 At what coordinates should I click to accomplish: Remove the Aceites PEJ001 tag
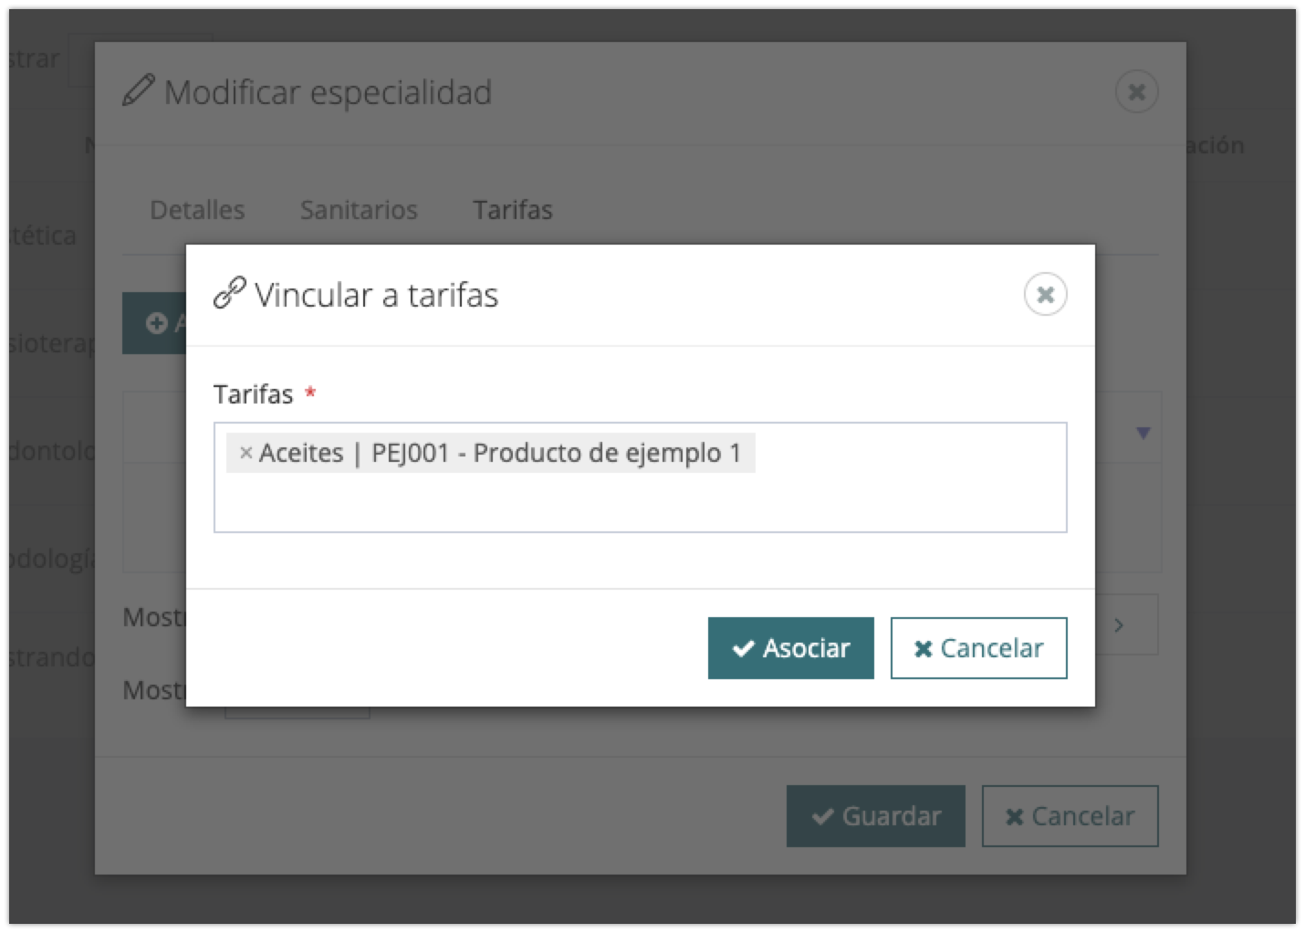coord(245,453)
